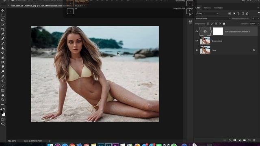260x146 pixels.
Task: Click the fill value 100% field
Action: [x=253, y=24]
